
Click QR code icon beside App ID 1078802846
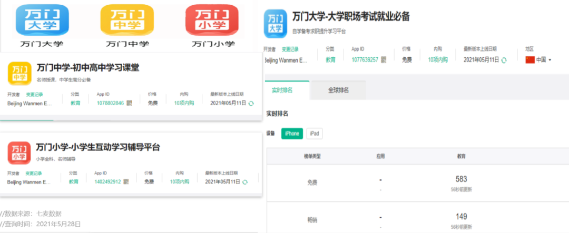pyautogui.click(x=130, y=104)
